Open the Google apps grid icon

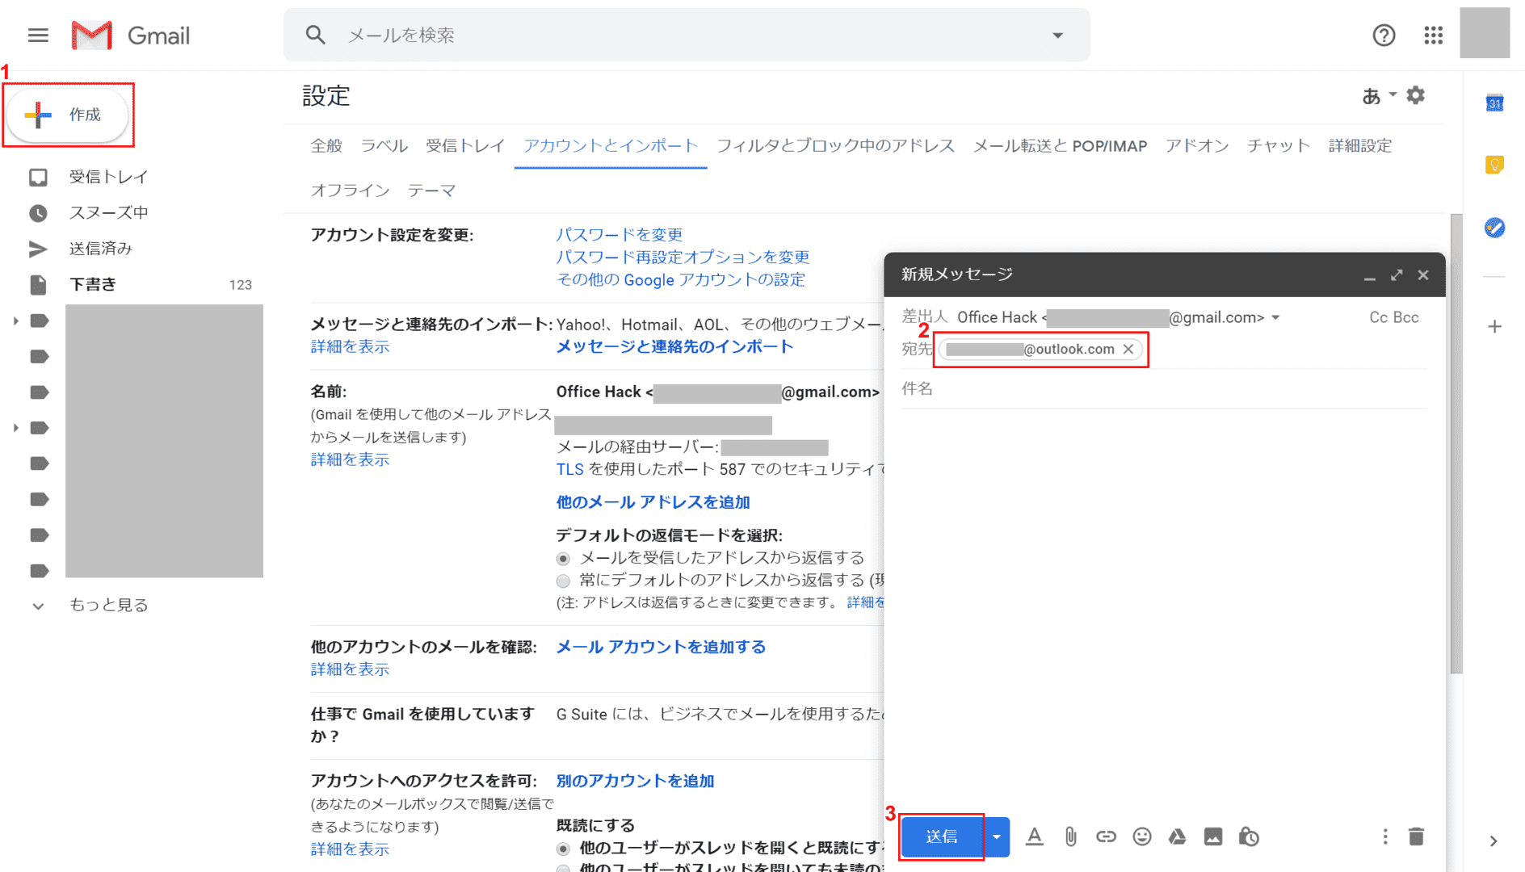click(x=1433, y=36)
